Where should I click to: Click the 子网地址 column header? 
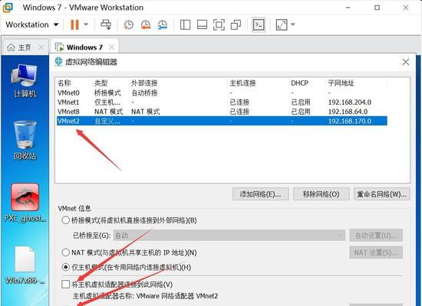tap(341, 83)
